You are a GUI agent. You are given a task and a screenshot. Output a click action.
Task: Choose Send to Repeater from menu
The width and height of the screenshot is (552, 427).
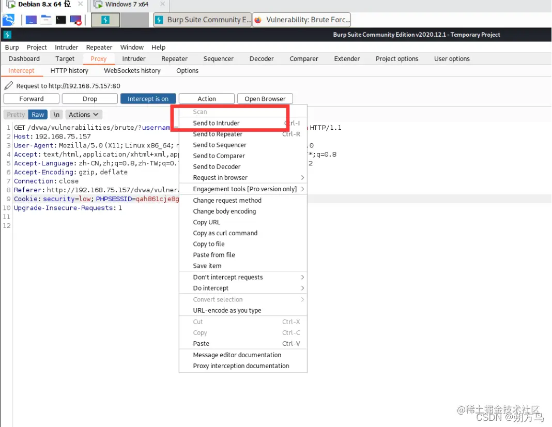[243, 134]
